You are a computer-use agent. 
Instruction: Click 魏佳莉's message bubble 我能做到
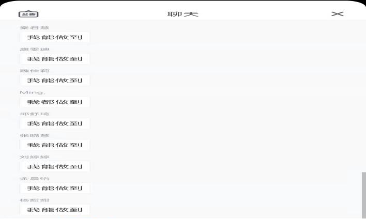point(55,80)
